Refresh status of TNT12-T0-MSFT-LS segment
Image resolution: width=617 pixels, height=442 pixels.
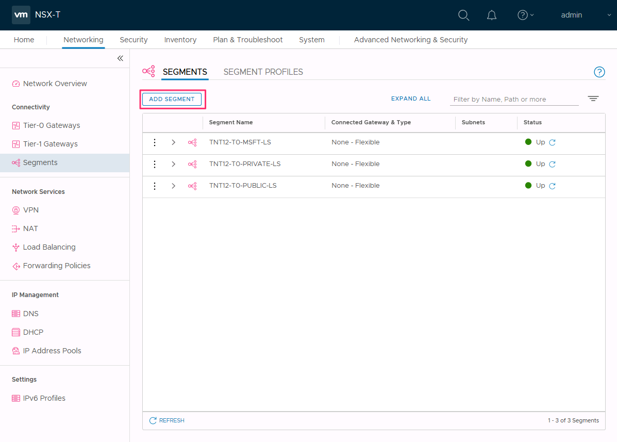click(552, 142)
